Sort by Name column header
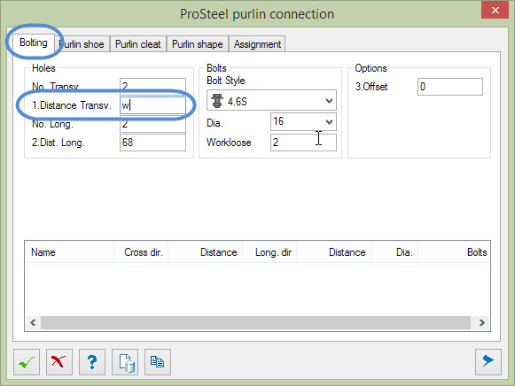 [x=70, y=252]
